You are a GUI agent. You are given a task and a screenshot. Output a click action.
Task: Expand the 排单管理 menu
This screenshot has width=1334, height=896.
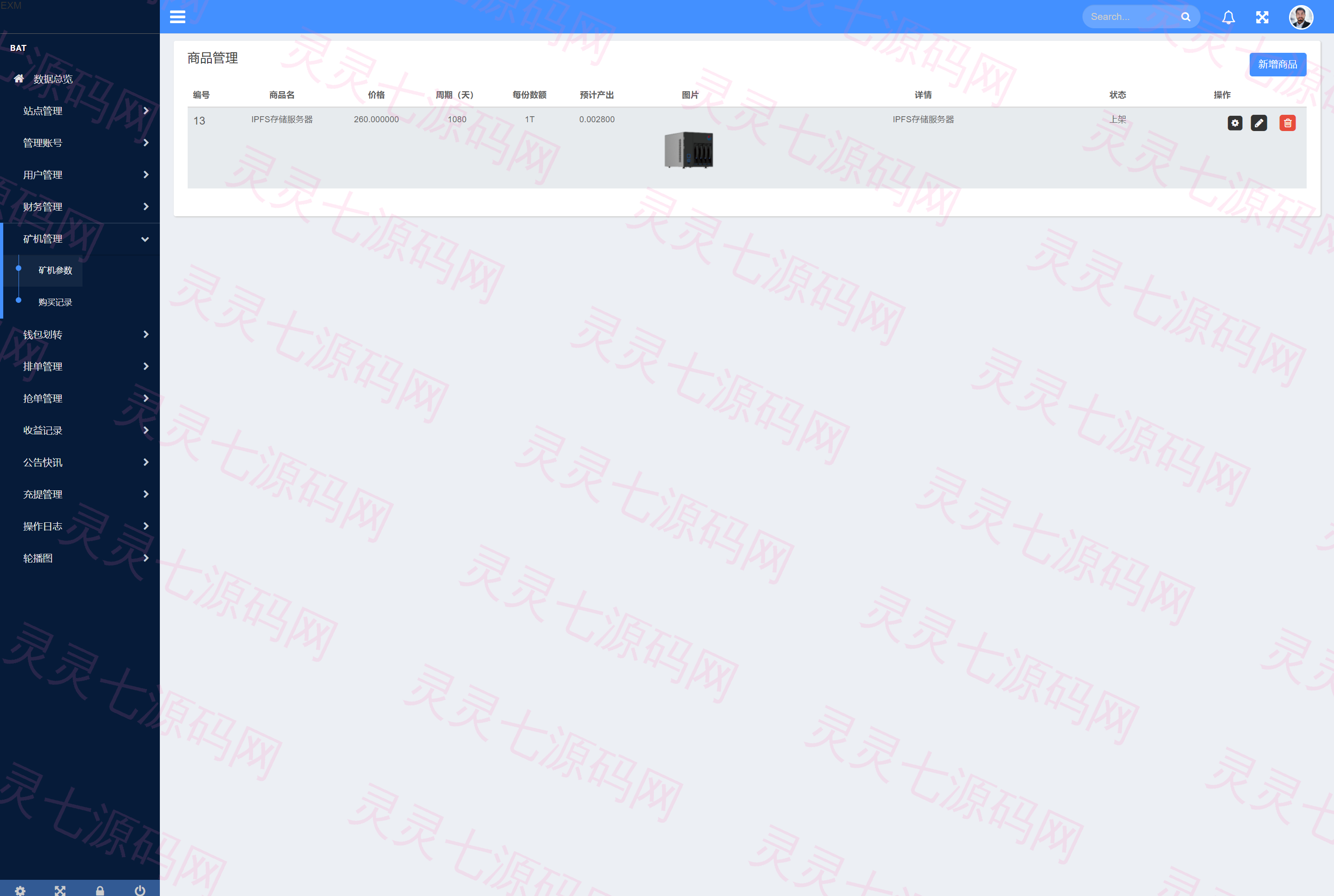point(80,366)
